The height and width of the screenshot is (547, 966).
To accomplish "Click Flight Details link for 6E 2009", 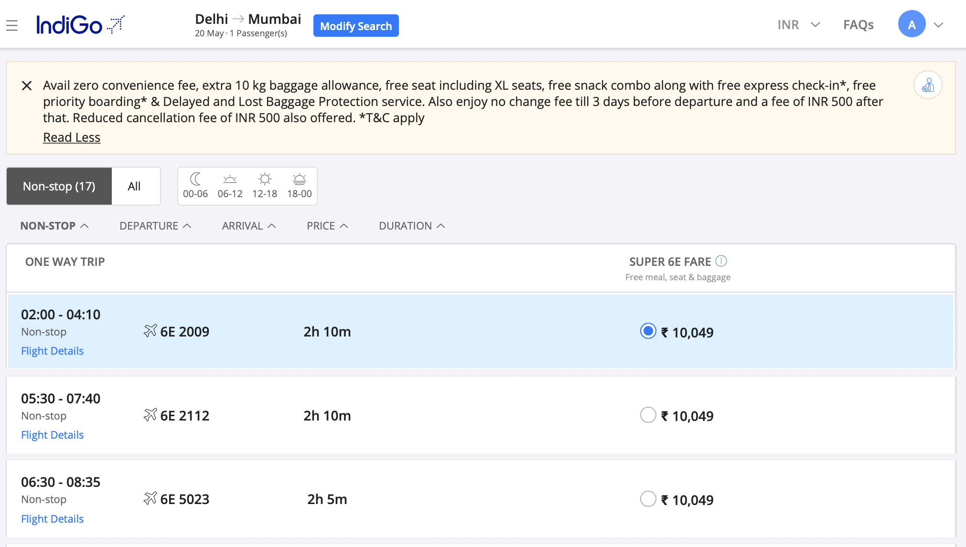I will [x=52, y=351].
